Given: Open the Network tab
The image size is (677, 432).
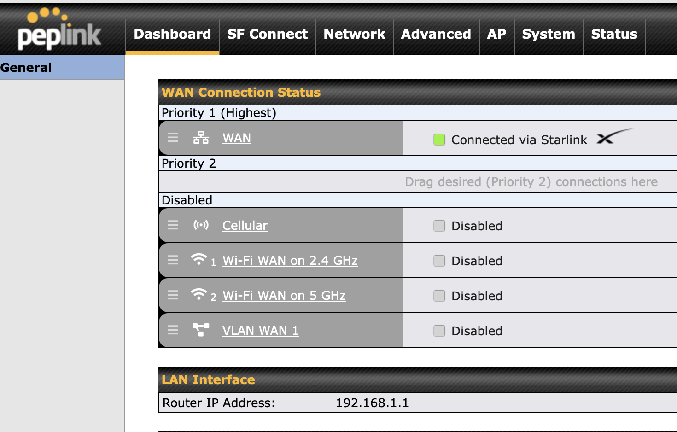Looking at the screenshot, I should click(x=354, y=34).
